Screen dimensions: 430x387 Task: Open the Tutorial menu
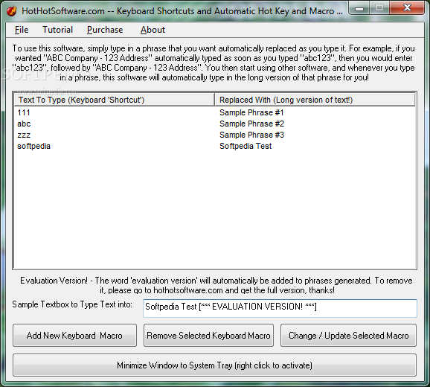pos(57,30)
